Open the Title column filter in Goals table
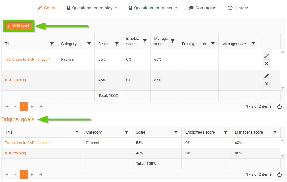Image resolution: width=287 pixels, height=182 pixels. click(52, 44)
